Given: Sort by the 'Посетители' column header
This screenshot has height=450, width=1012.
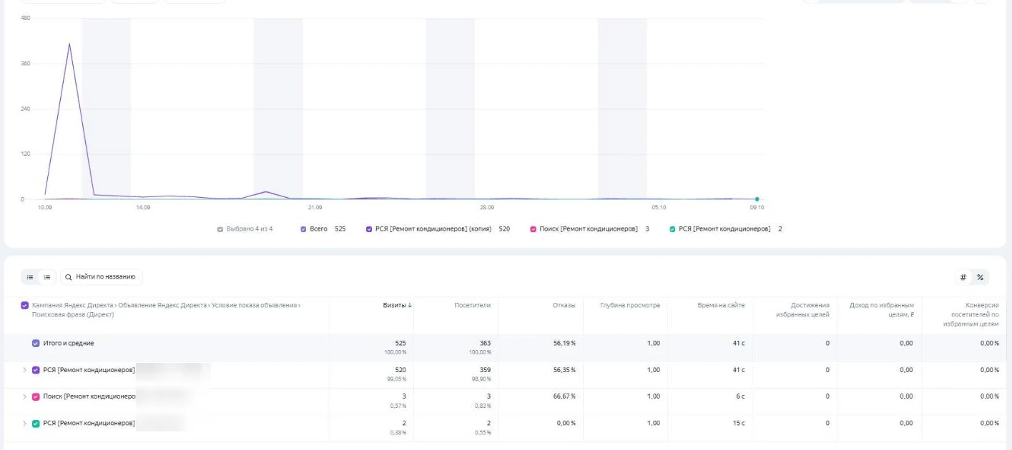Looking at the screenshot, I should [x=472, y=306].
